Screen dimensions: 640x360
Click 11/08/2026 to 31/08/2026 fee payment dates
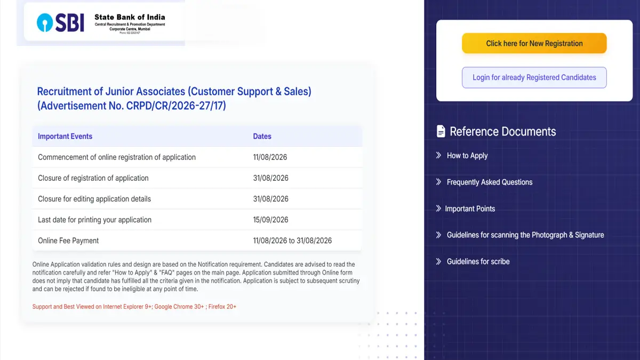pyautogui.click(x=292, y=241)
